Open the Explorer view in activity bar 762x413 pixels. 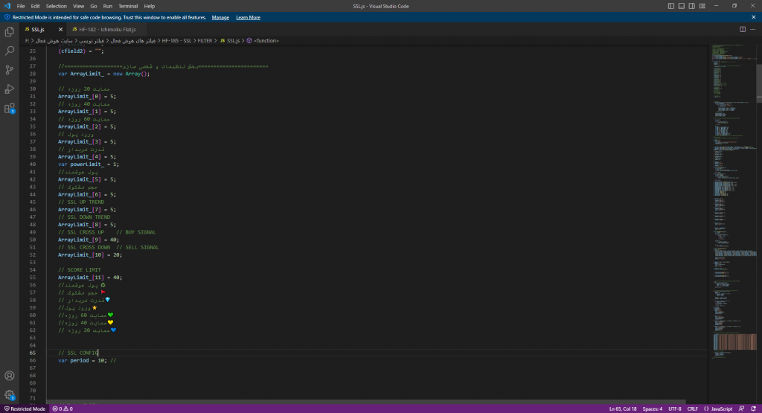pyautogui.click(x=10, y=32)
